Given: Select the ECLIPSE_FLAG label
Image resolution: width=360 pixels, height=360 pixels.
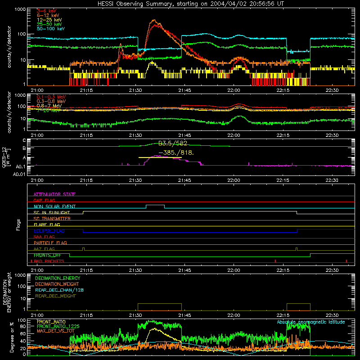Looking at the screenshot, I should click(x=49, y=231).
